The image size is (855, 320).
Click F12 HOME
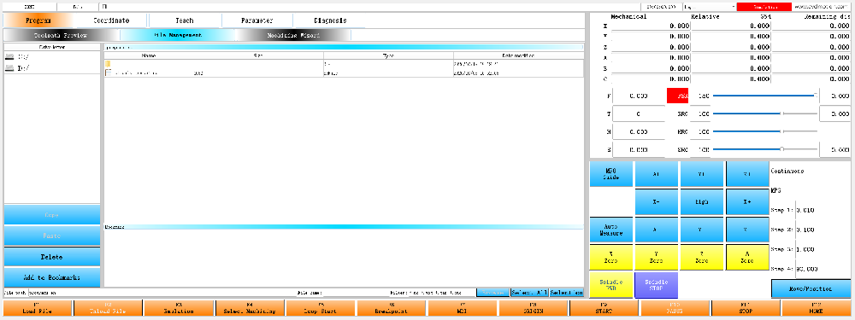(817, 309)
